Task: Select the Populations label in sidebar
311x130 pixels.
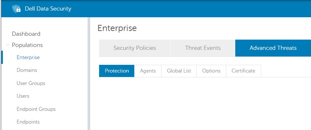Action: pyautogui.click(x=27, y=45)
